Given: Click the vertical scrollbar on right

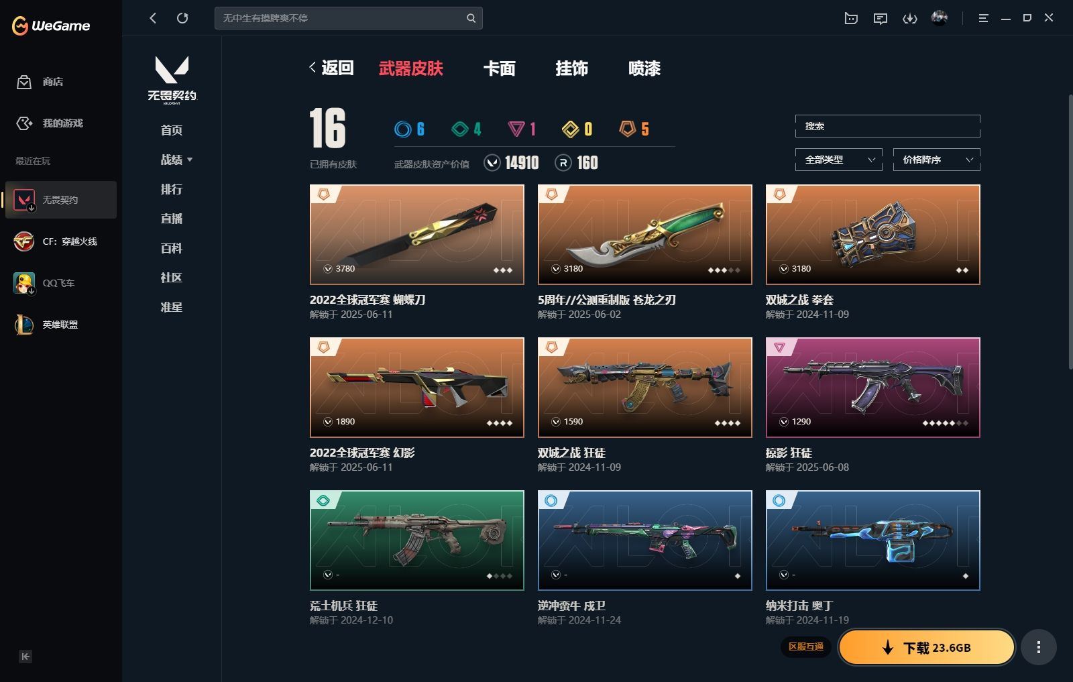Looking at the screenshot, I should pyautogui.click(x=1070, y=231).
